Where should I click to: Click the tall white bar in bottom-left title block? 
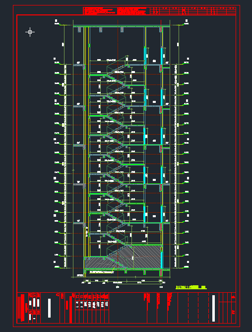pos(49,308)
